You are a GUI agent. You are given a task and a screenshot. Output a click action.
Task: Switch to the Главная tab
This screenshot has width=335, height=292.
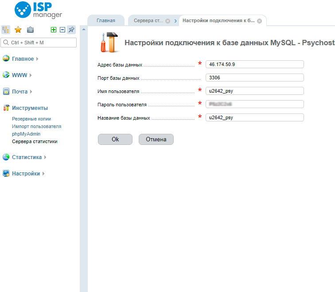106,20
